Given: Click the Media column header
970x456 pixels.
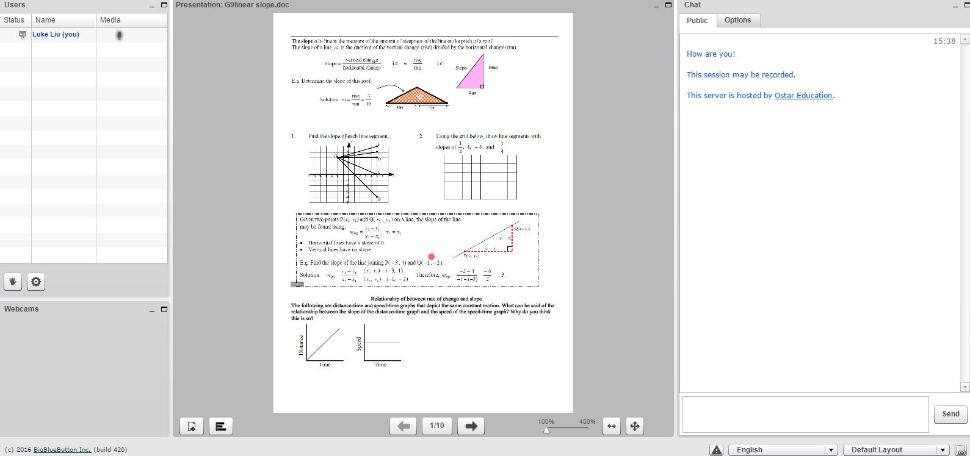Looking at the screenshot, I should [x=132, y=20].
